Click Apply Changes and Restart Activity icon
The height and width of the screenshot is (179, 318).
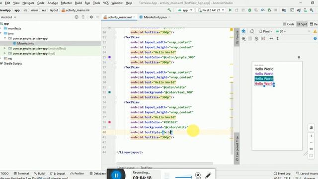[x=237, y=10]
